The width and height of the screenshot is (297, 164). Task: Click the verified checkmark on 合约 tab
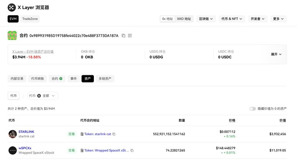tap(61, 78)
